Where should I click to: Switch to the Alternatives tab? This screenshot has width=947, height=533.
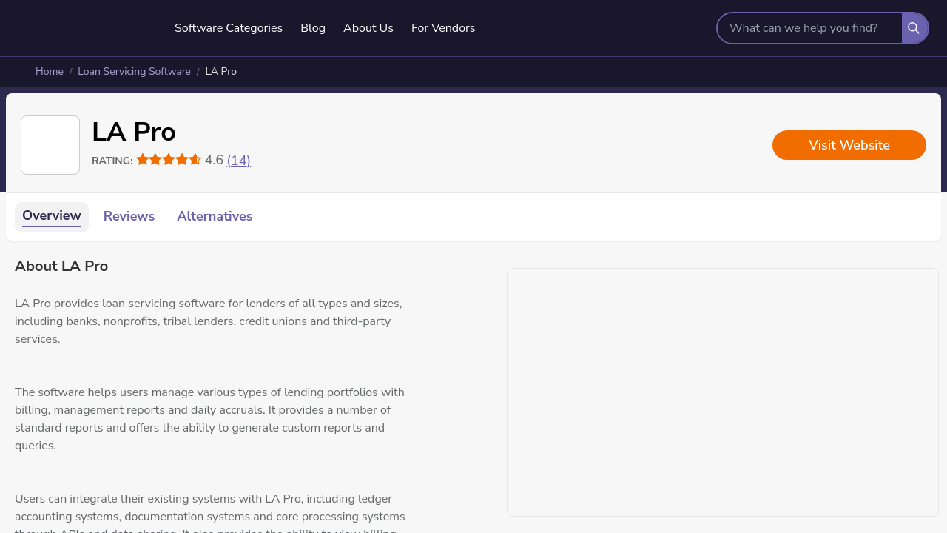pyautogui.click(x=215, y=217)
